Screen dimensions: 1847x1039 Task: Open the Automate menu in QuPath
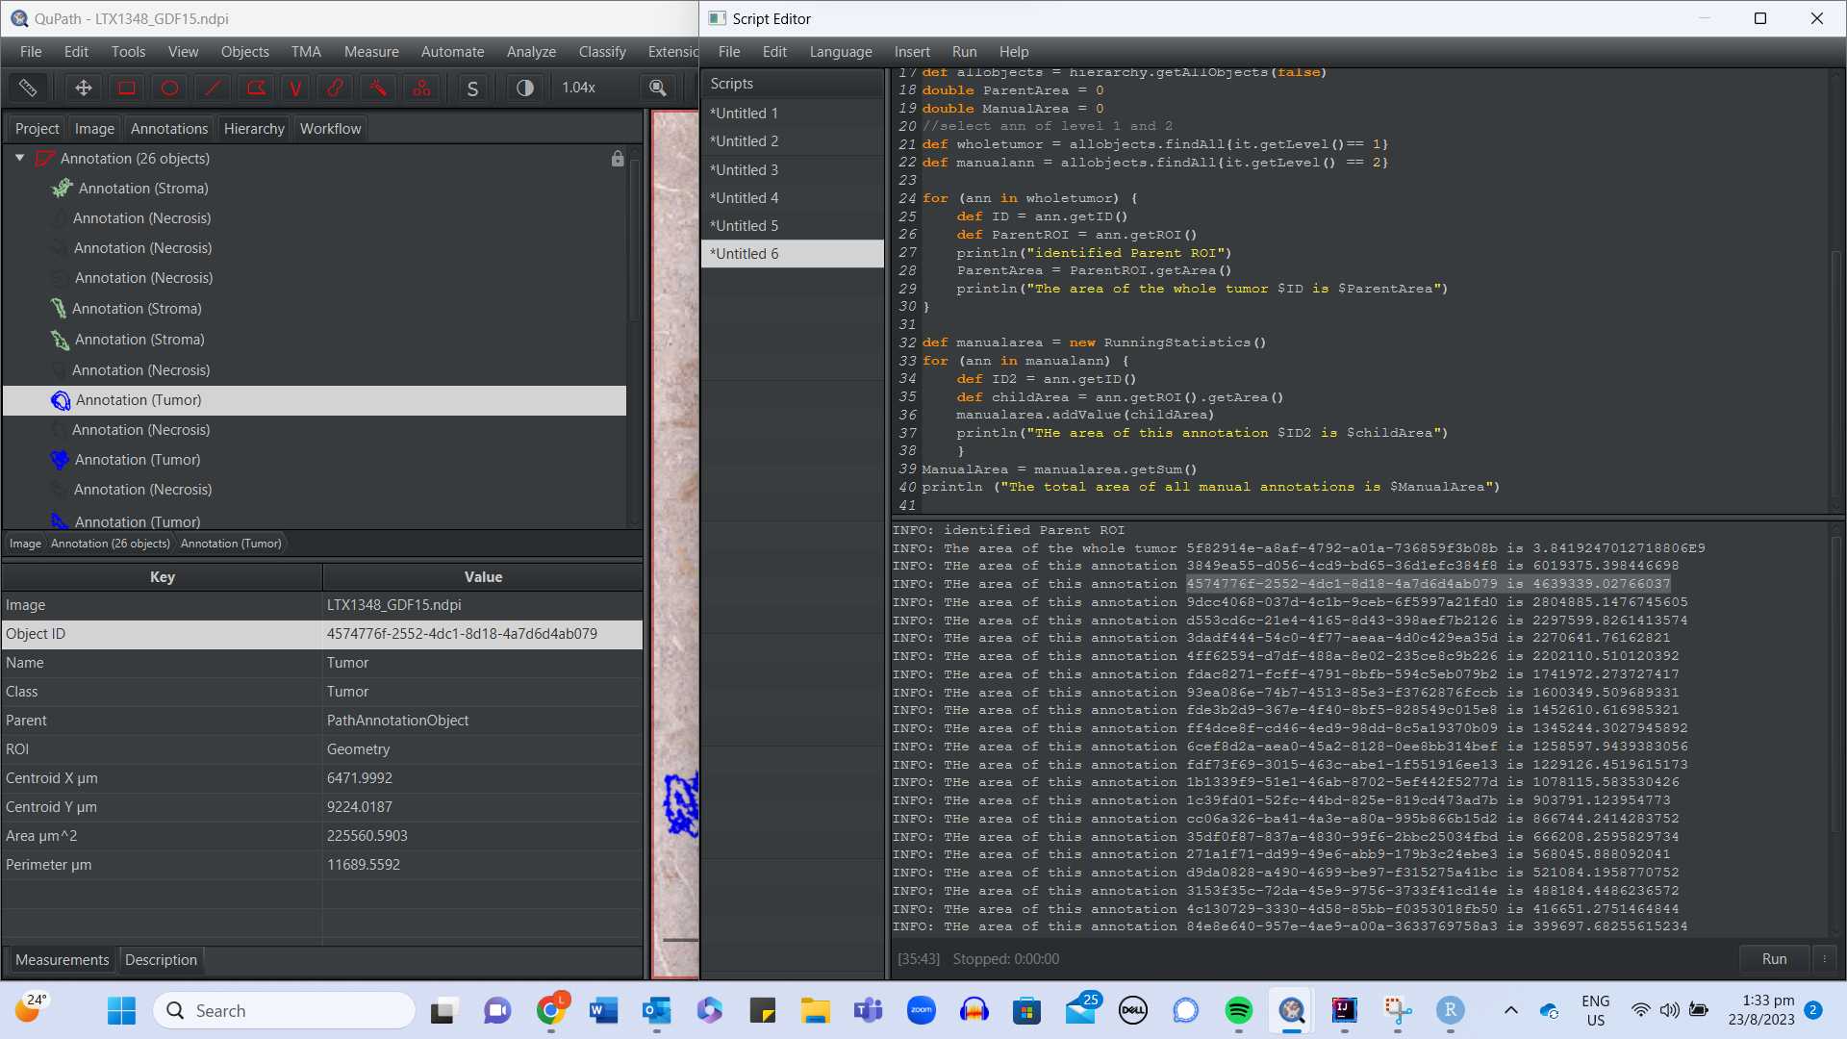pyautogui.click(x=452, y=52)
